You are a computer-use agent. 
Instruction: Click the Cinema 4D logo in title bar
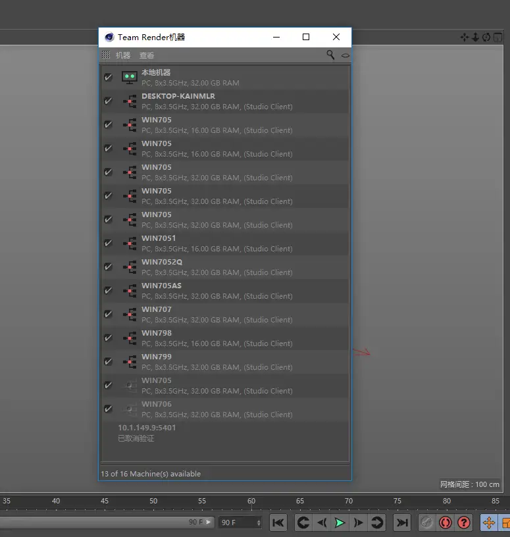109,37
